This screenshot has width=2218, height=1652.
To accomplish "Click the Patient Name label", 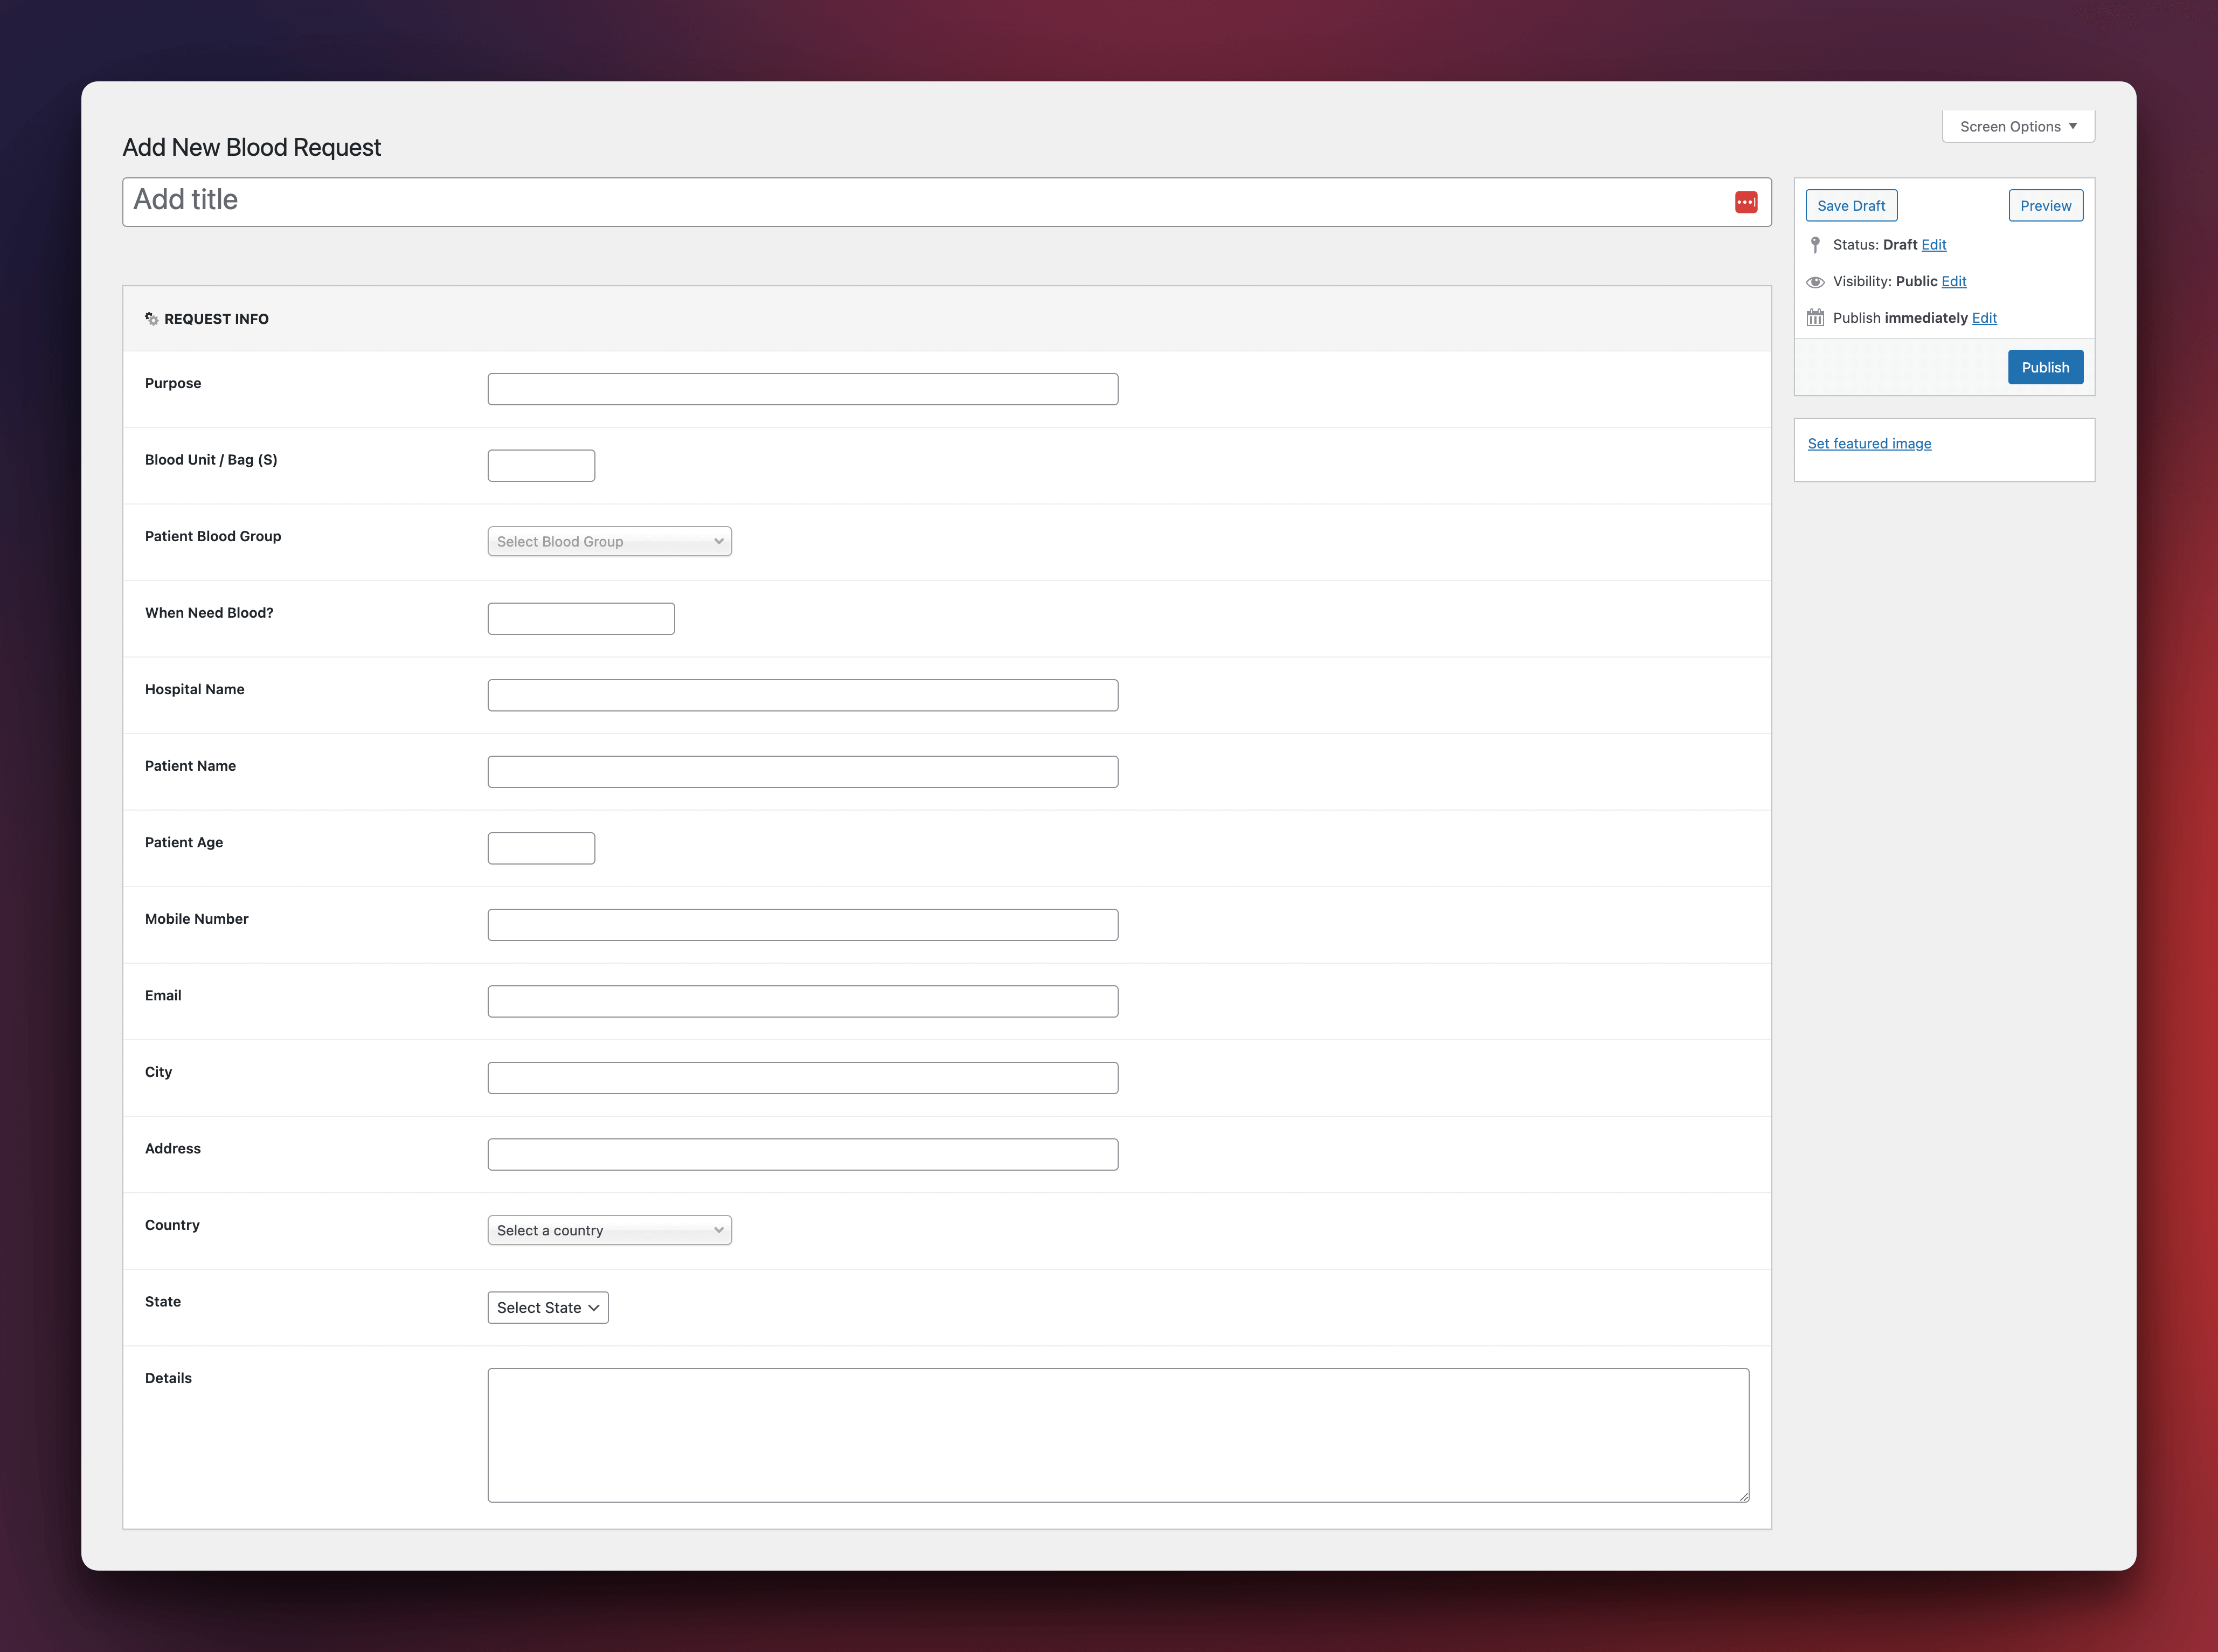I will 190,766.
